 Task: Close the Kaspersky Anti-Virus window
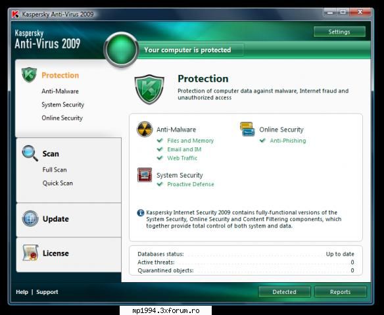pos(360,12)
